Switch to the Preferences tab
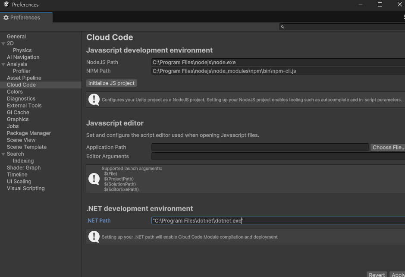This screenshot has width=405, height=277. (x=25, y=18)
